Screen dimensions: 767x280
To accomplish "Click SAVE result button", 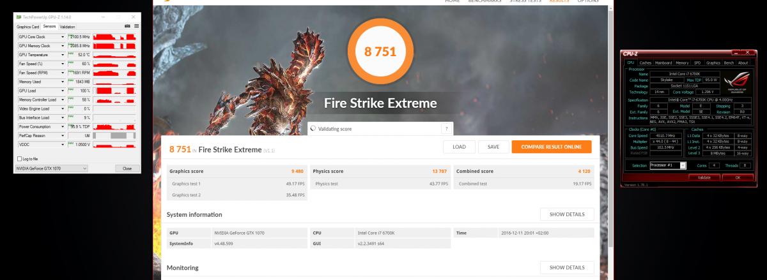I will 493,147.
